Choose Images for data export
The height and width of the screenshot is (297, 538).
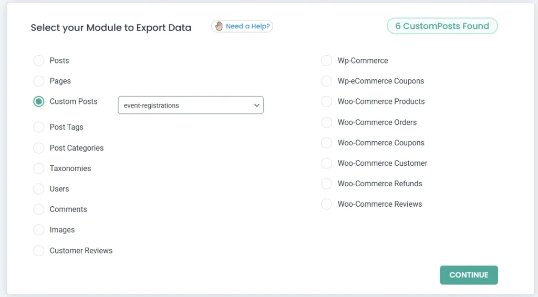pos(39,230)
